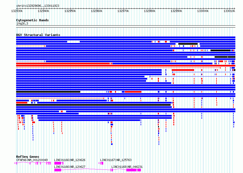Click the CFAP46|NM_001200049 gene label
This screenshot has height=173, width=243.
tap(32, 160)
